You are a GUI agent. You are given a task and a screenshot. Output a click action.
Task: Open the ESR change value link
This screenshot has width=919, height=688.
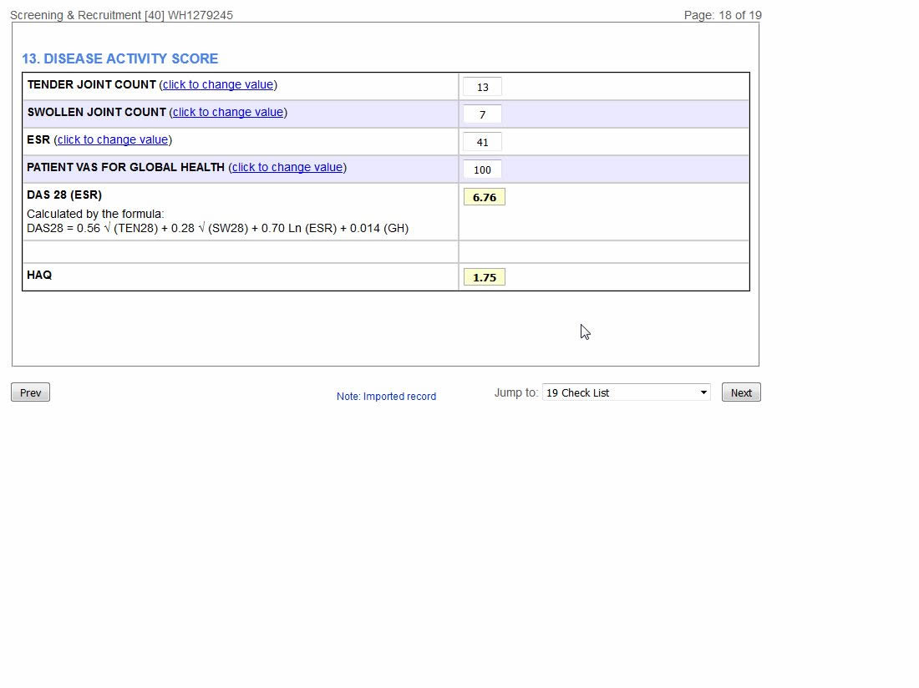[x=113, y=140]
